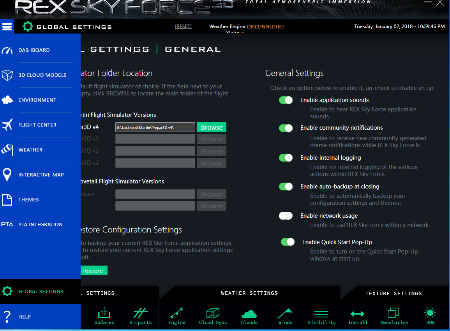The height and width of the screenshot is (331, 450).
Task: Switch to Texture Settings tab
Action: (394, 293)
